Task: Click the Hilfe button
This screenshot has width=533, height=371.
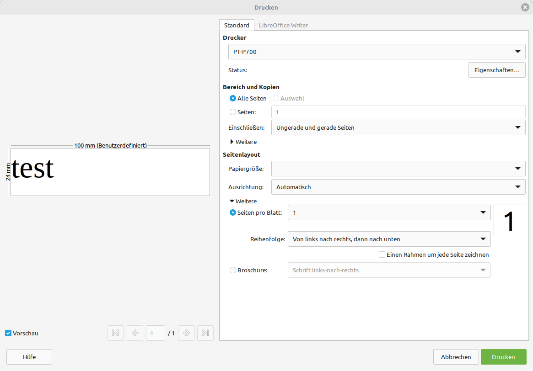Action: pyautogui.click(x=29, y=357)
